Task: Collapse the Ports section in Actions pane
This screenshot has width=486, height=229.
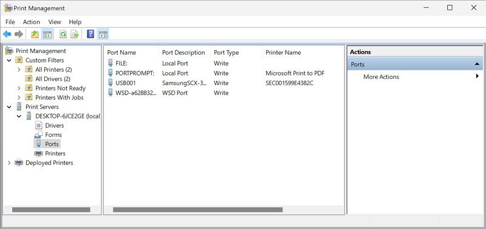Action: coord(477,64)
